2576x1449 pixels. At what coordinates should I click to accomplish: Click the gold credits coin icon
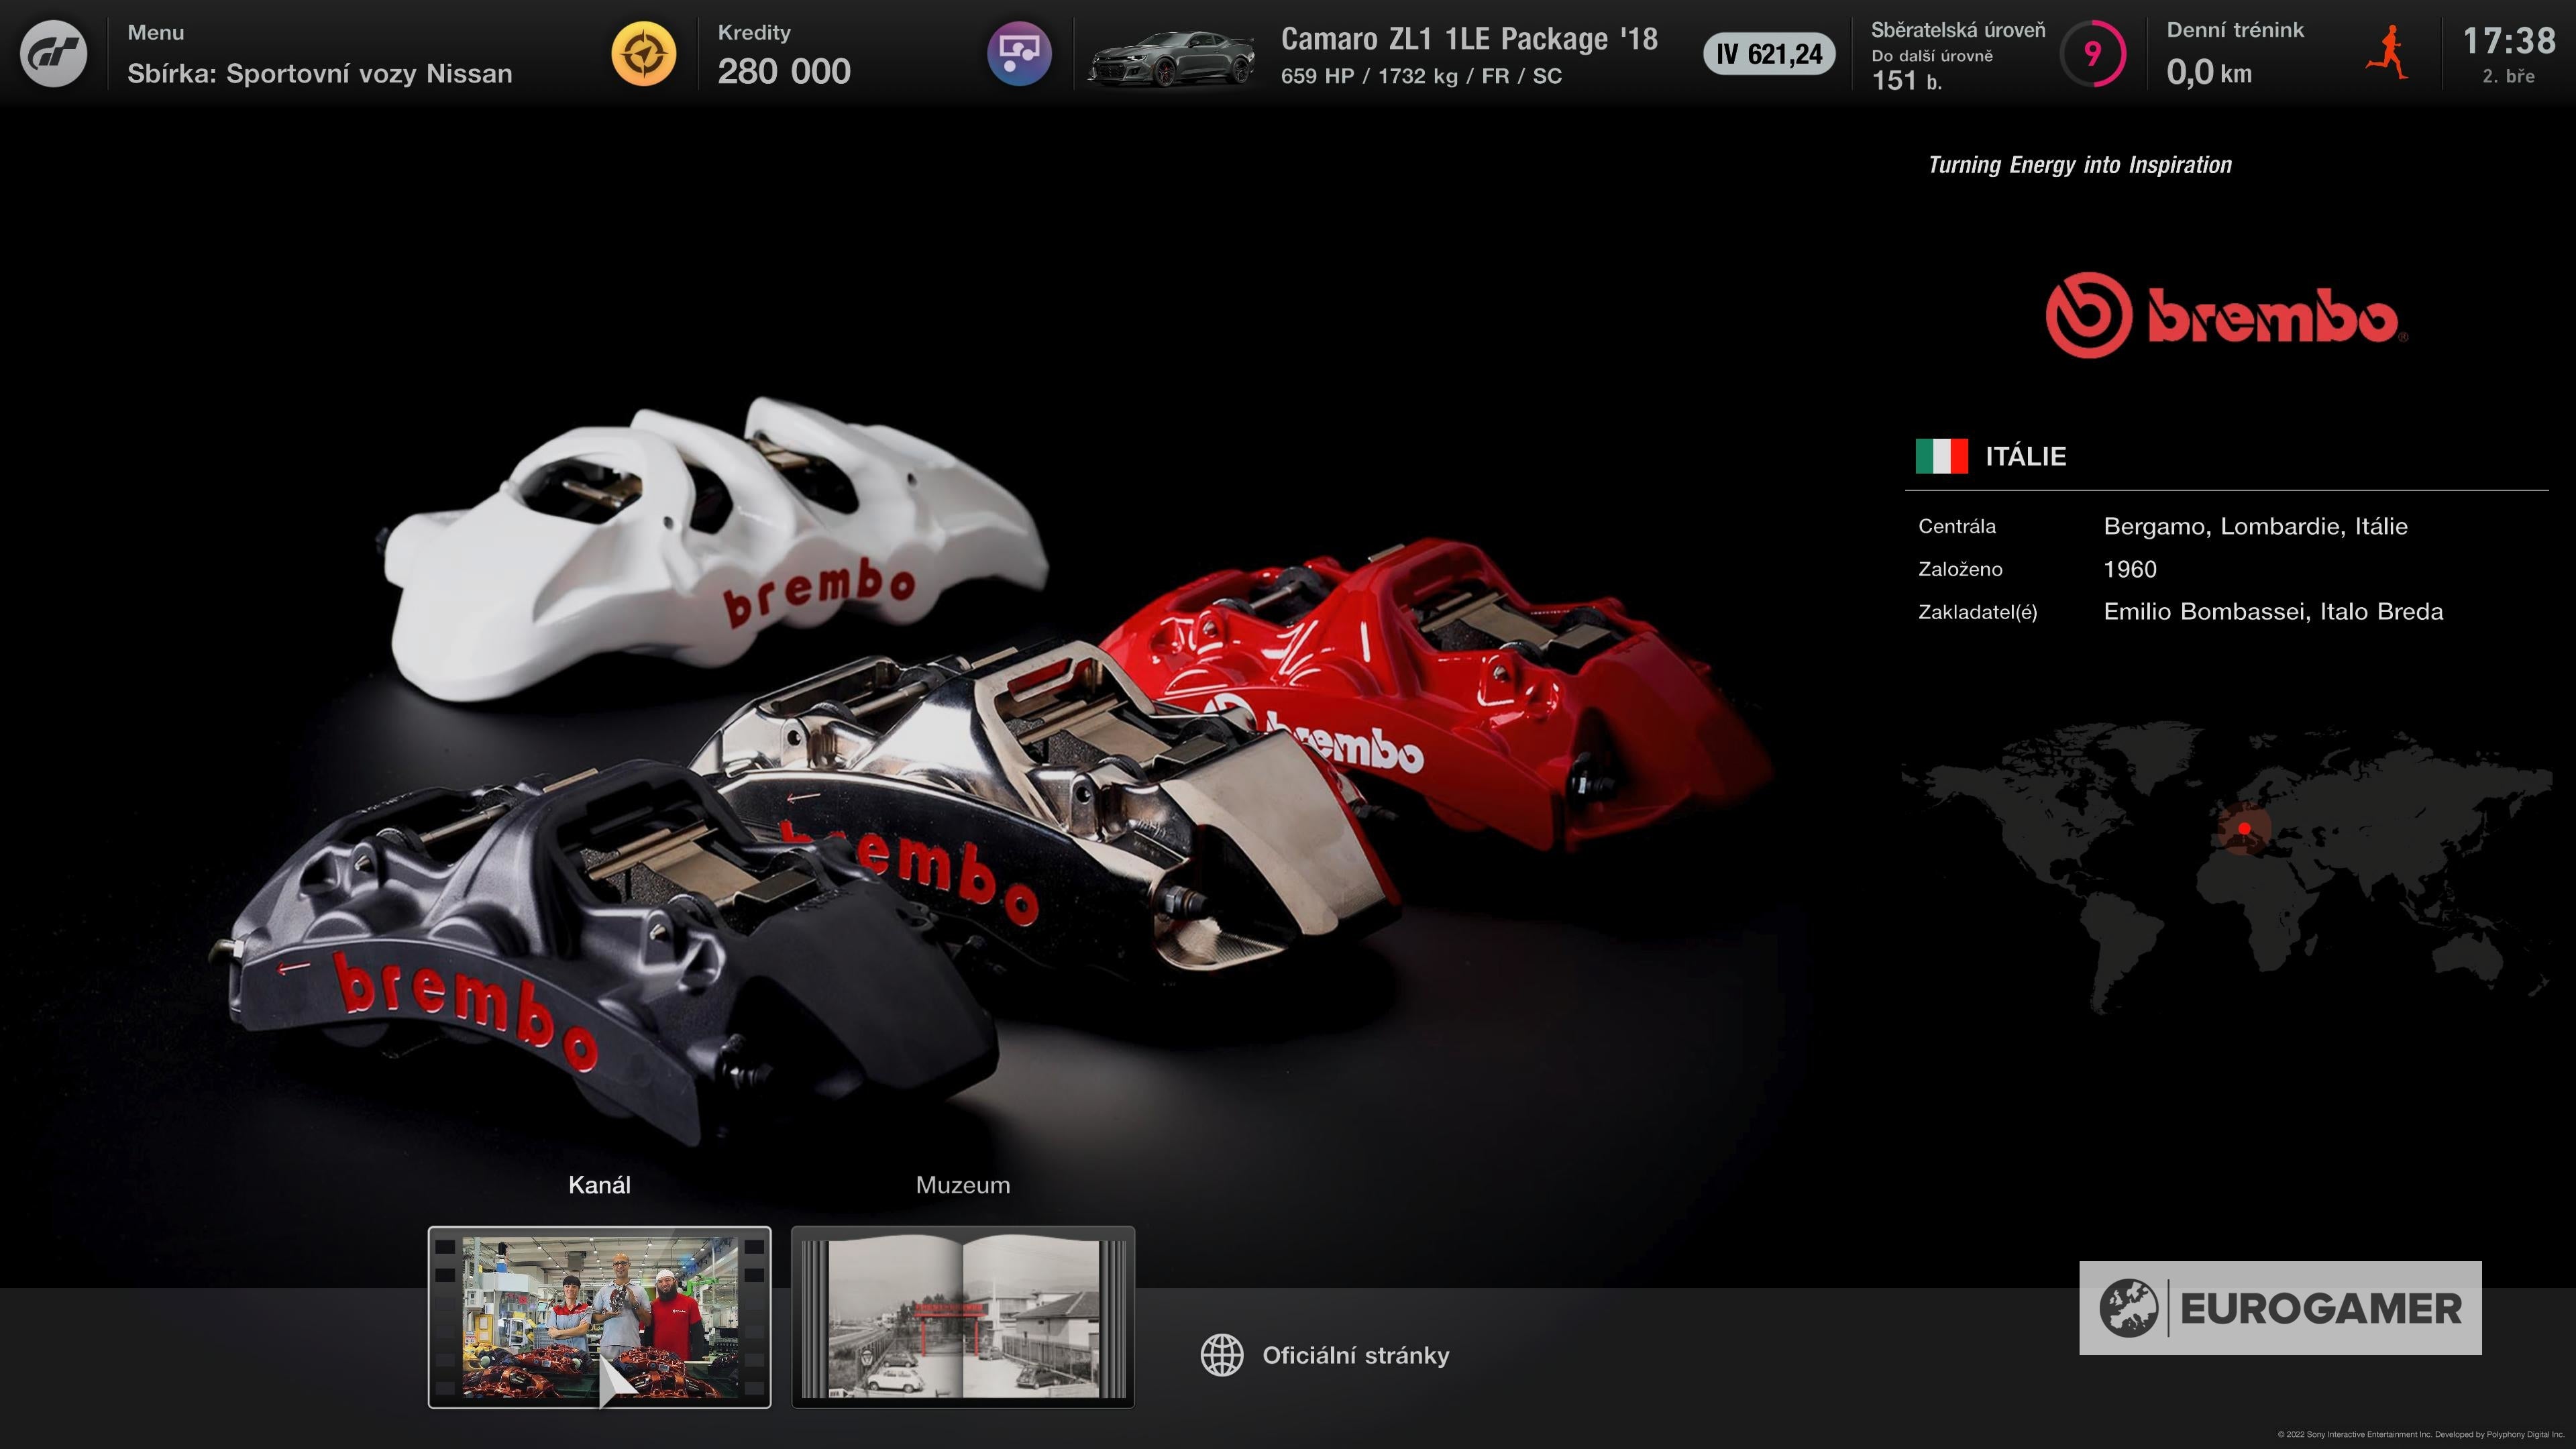point(644,53)
